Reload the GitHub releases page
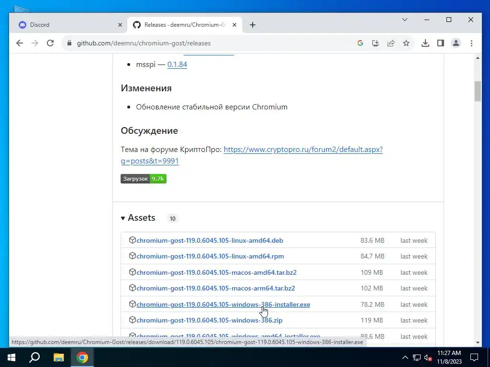The width and height of the screenshot is (490, 367). (50, 43)
